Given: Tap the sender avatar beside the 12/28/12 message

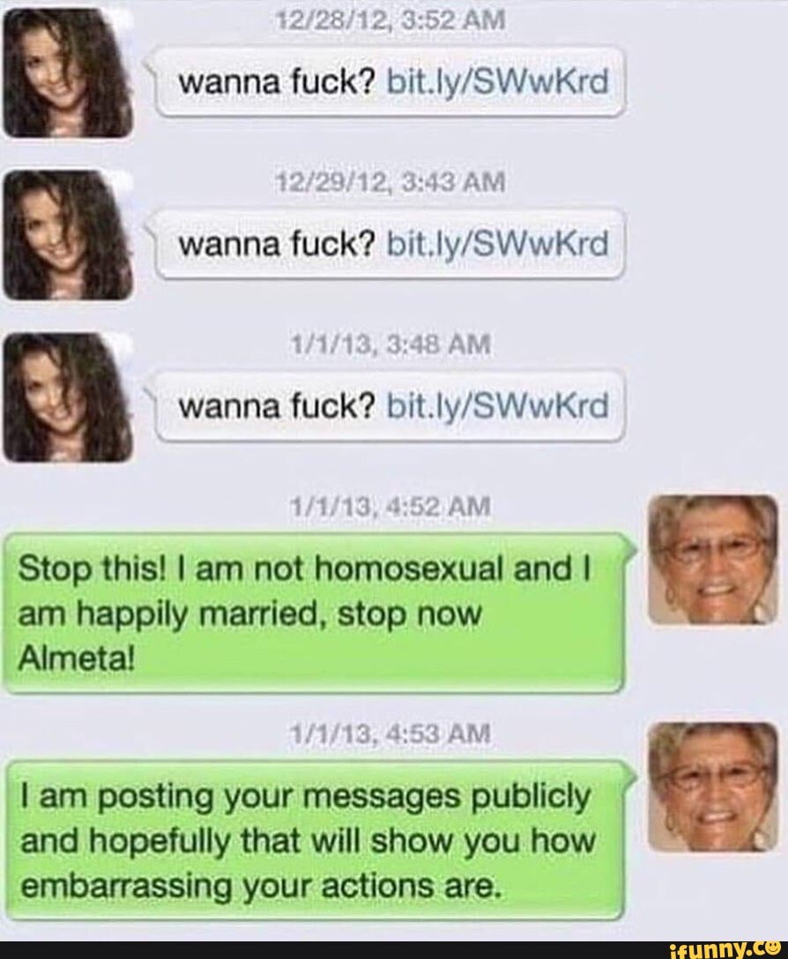Looking at the screenshot, I should coord(67,73).
